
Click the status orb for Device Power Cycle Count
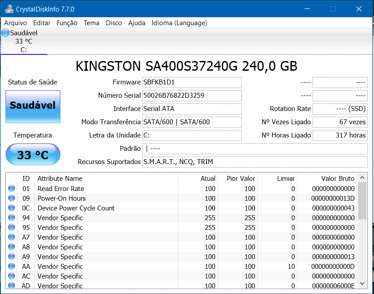[11, 208]
